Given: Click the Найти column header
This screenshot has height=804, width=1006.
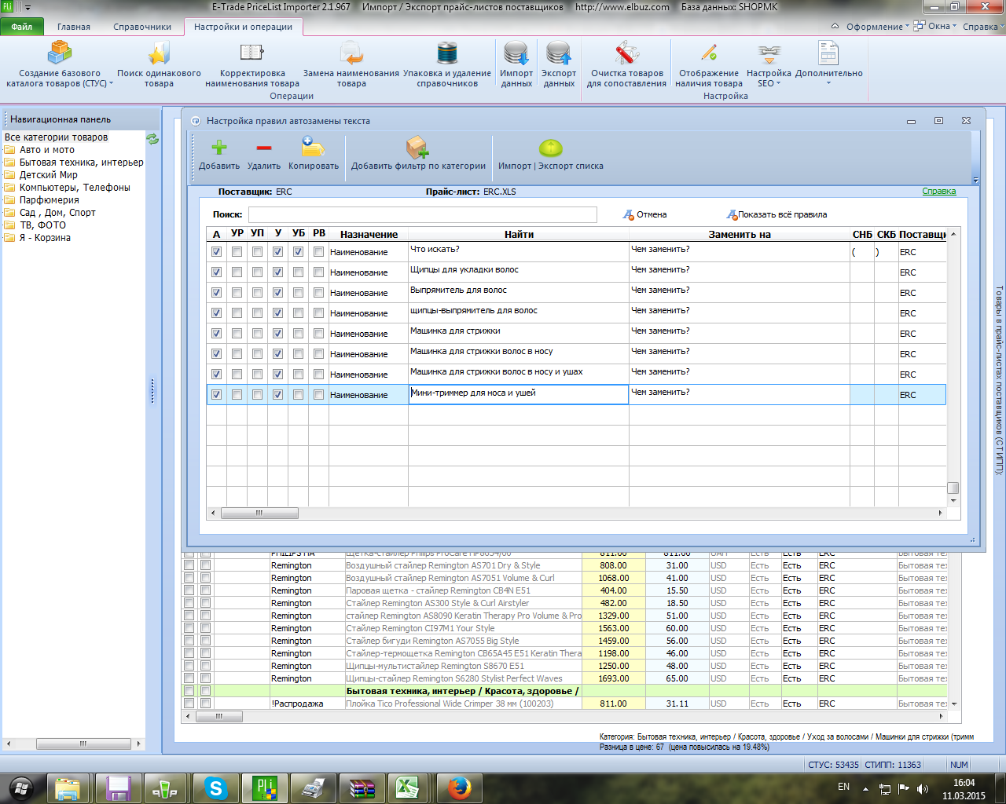Looking at the screenshot, I should coord(519,234).
